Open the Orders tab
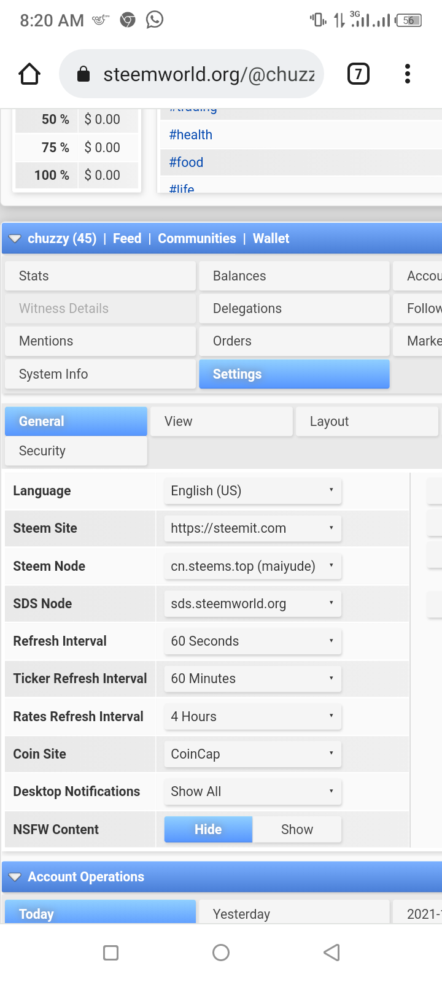The width and height of the screenshot is (442, 982). (294, 341)
